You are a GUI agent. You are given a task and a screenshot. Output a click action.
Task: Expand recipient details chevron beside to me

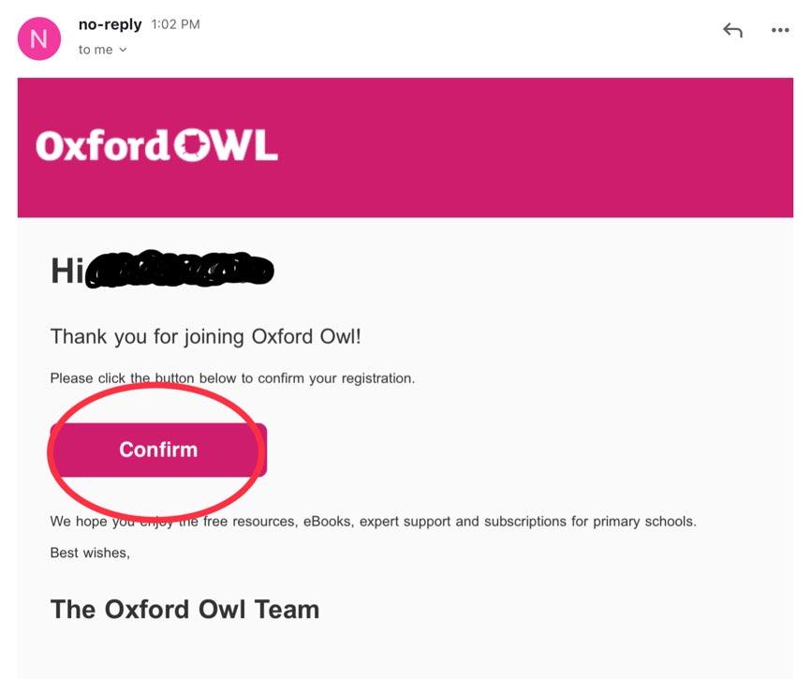click(x=123, y=50)
